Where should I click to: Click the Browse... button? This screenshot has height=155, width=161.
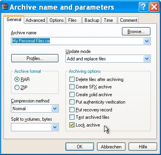[x=136, y=32]
